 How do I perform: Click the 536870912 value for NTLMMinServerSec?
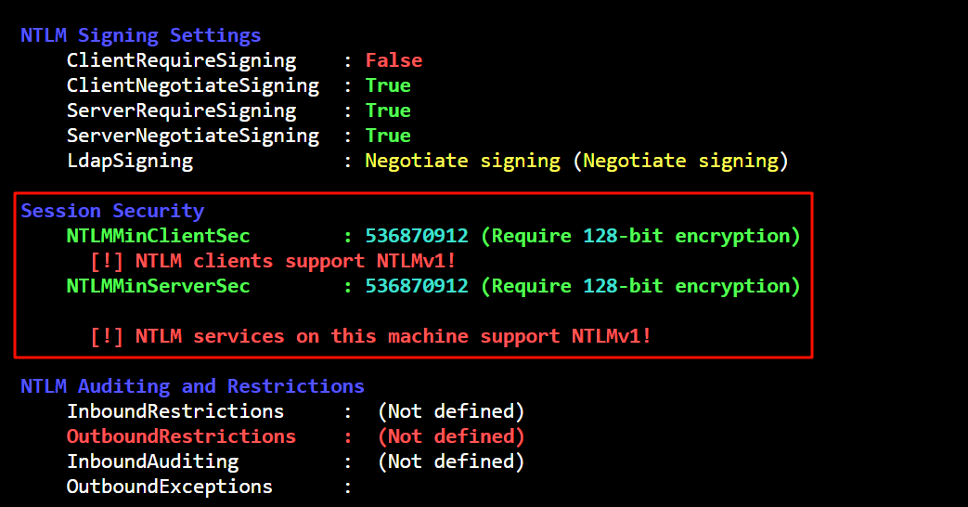coord(417,286)
